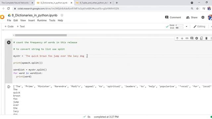Click the print(speech.split()) line
Screen dimensions: 212x119
click(28, 63)
